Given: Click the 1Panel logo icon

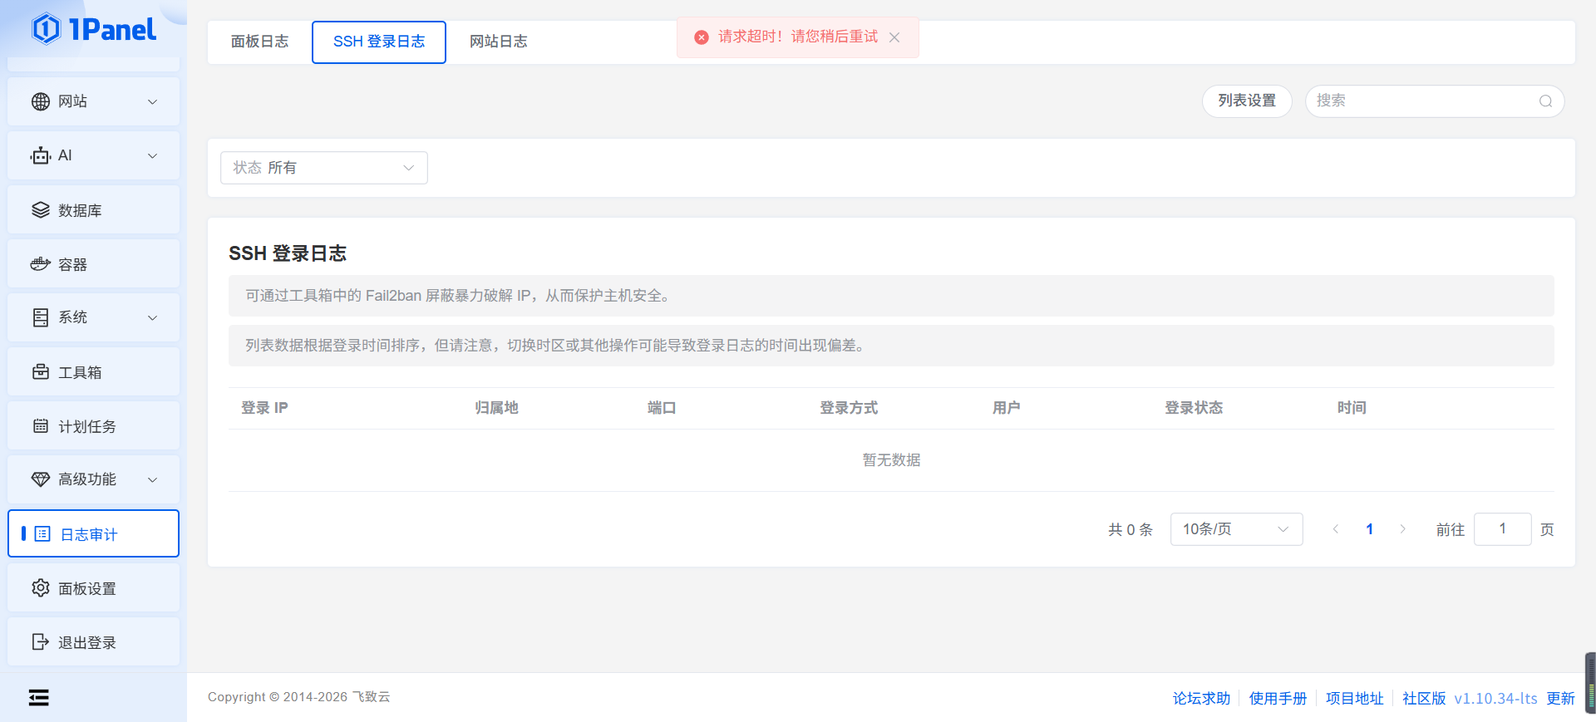Looking at the screenshot, I should pos(46,29).
